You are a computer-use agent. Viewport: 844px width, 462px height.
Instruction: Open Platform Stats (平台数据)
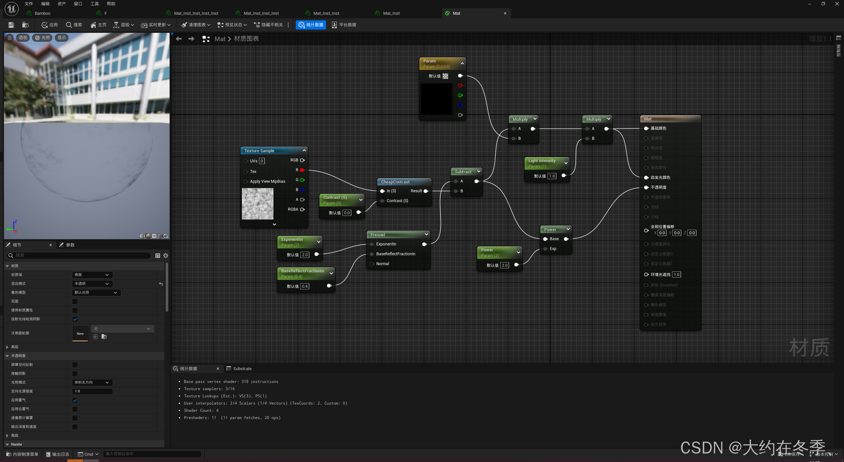tap(344, 25)
